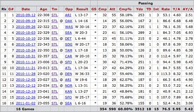Sort table by Yds column header
Screen dimensions: 194x112
(139, 9)
